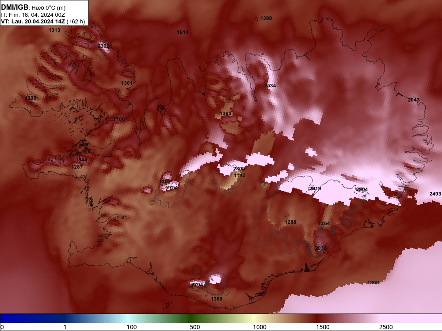The image size is (442, 331).
Task: Click the map value 2534
Action: [x=270, y=86]
